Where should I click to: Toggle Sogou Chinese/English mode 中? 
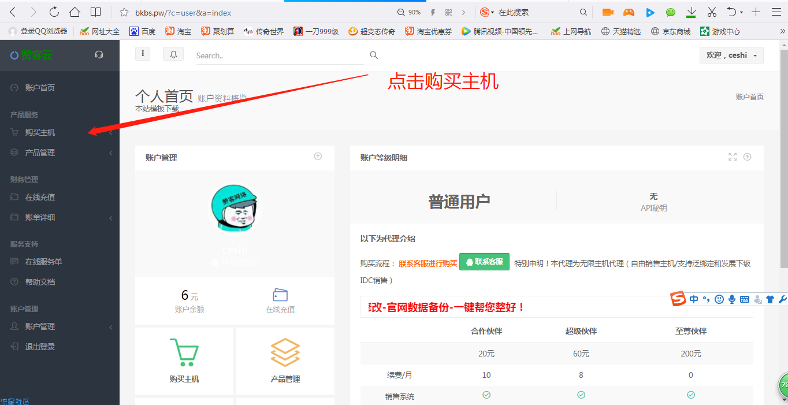[694, 299]
